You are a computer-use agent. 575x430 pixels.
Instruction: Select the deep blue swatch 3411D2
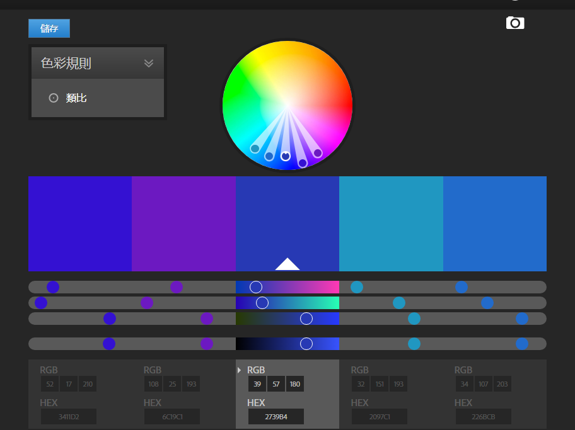[80, 223]
